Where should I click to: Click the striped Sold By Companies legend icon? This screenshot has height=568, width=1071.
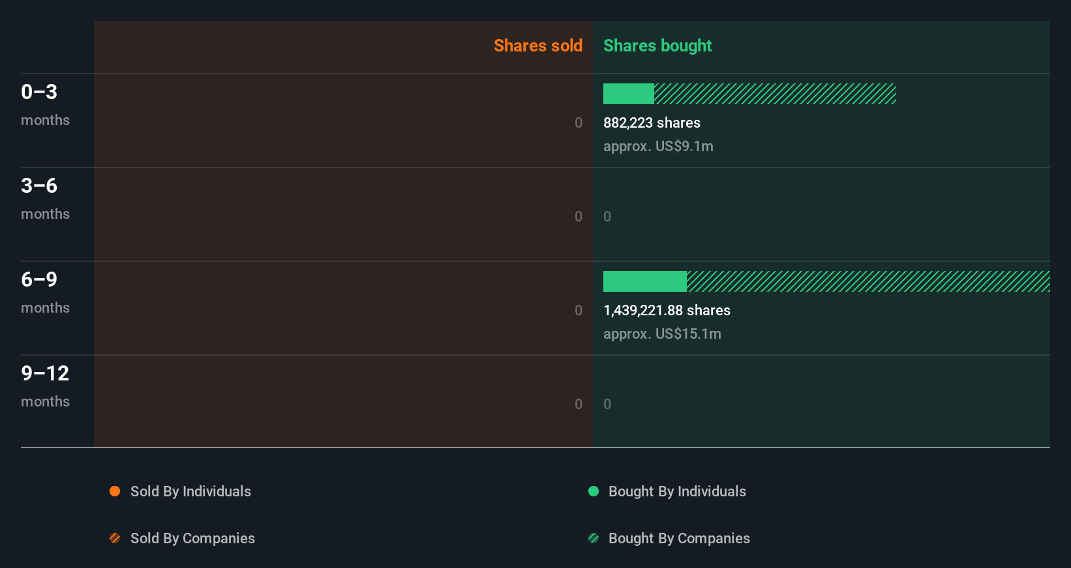(115, 538)
